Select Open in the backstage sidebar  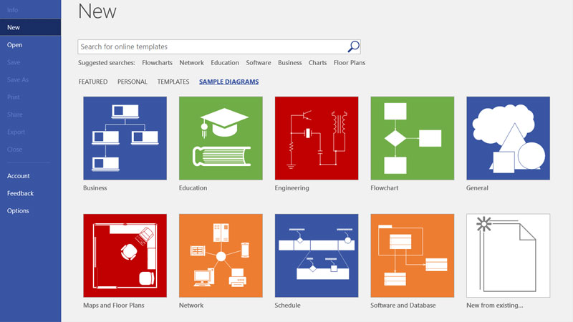click(14, 45)
